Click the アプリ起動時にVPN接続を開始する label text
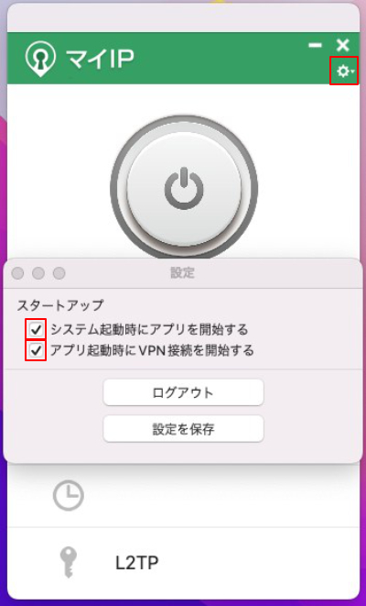The image size is (366, 606). point(152,350)
